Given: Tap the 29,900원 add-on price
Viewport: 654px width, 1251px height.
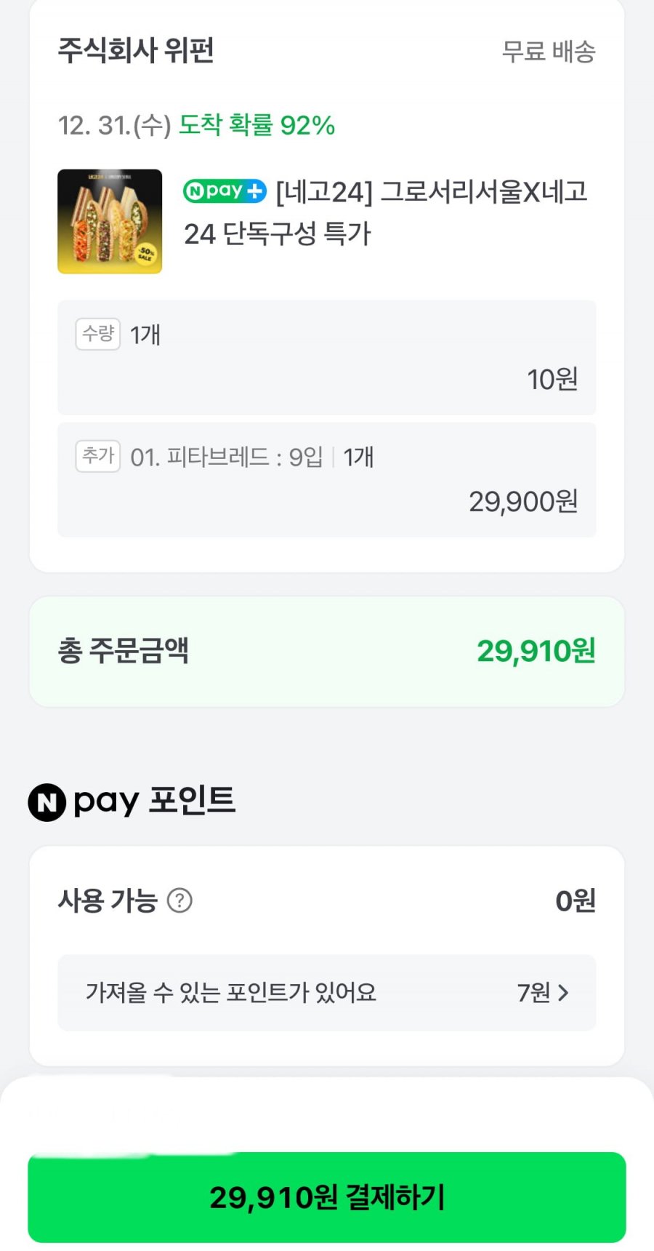Looking at the screenshot, I should pyautogui.click(x=523, y=501).
